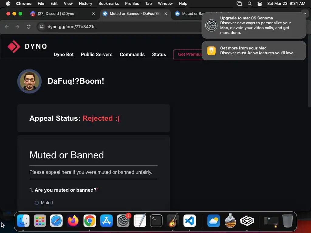
Task: Open App Store from the Dock
Action: coord(107,221)
